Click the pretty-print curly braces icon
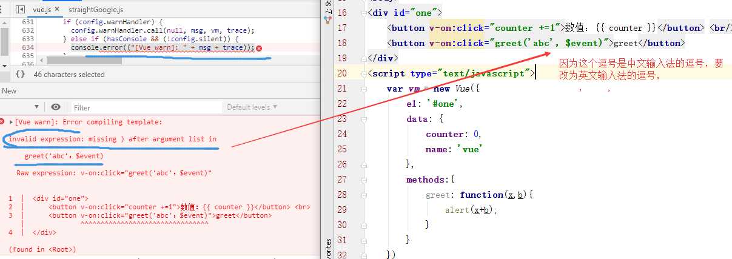 [x=20, y=74]
